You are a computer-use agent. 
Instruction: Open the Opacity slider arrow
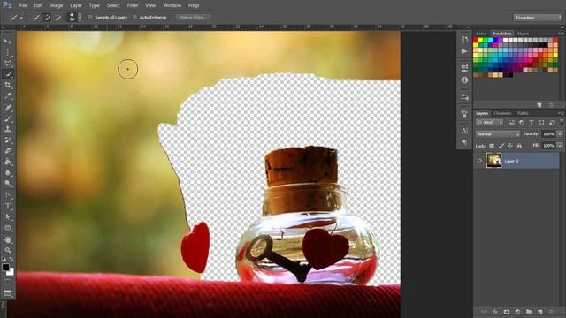pos(560,133)
